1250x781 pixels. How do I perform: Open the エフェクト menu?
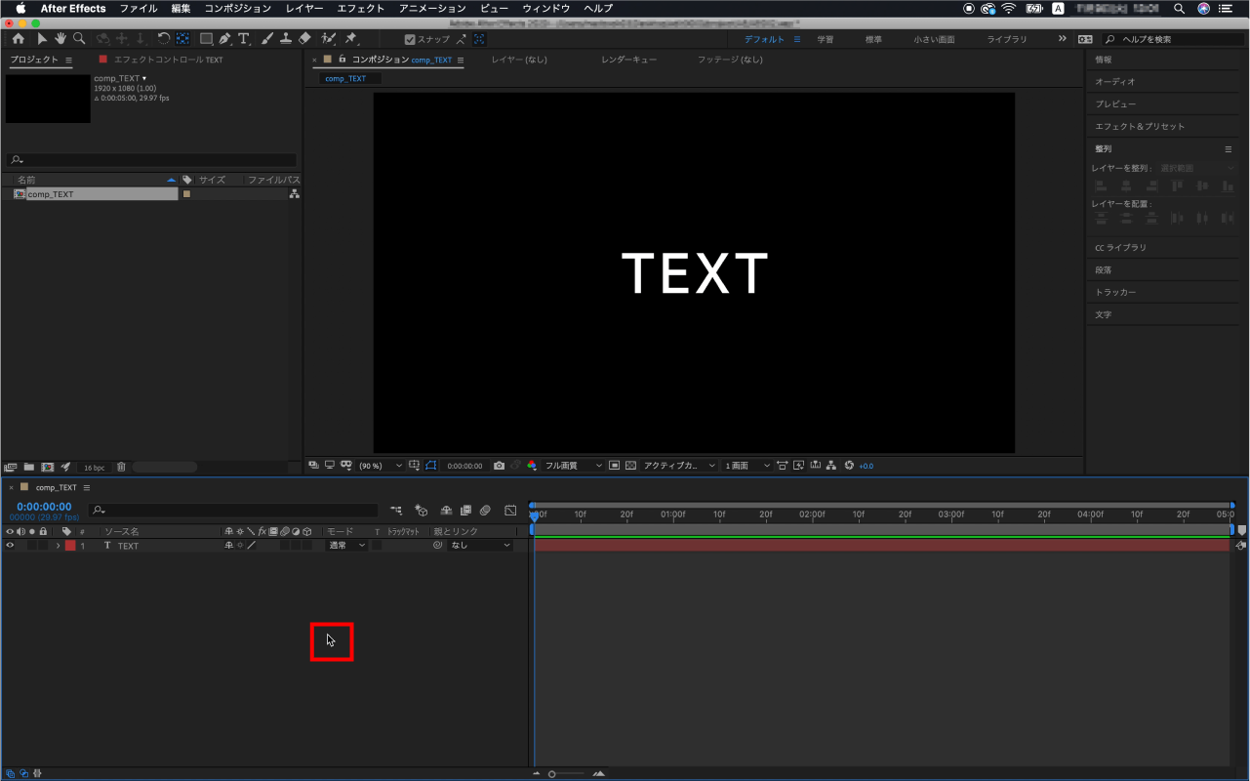pos(360,8)
